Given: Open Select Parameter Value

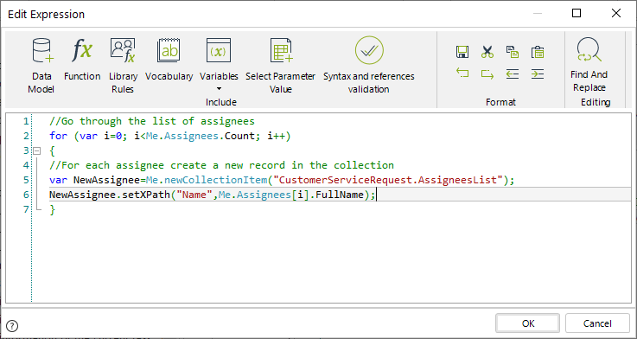Looking at the screenshot, I should (x=280, y=65).
